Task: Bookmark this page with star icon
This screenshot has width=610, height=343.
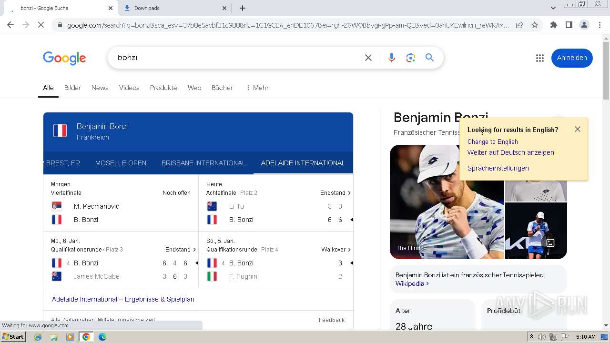Action: [x=535, y=25]
